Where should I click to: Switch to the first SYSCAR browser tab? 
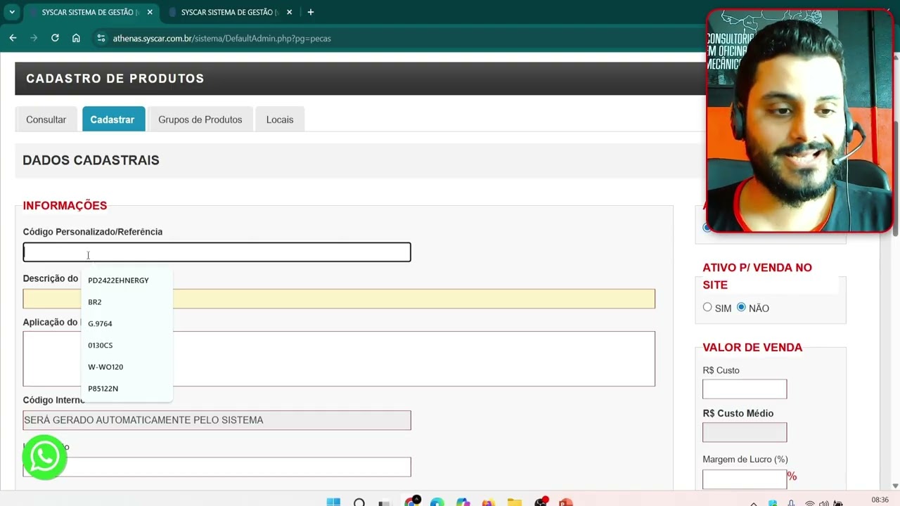[90, 12]
